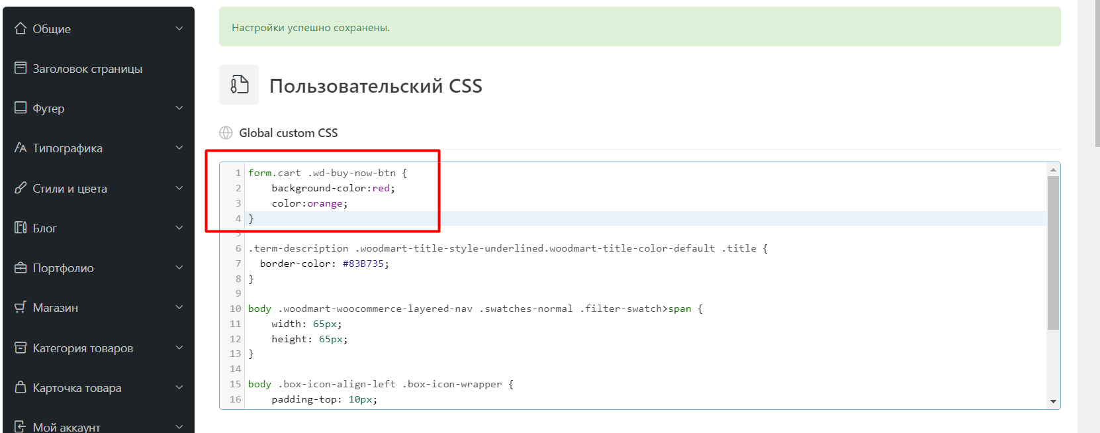Expand the Мой аккаунт chevron
This screenshot has width=1100, height=433.
click(179, 427)
